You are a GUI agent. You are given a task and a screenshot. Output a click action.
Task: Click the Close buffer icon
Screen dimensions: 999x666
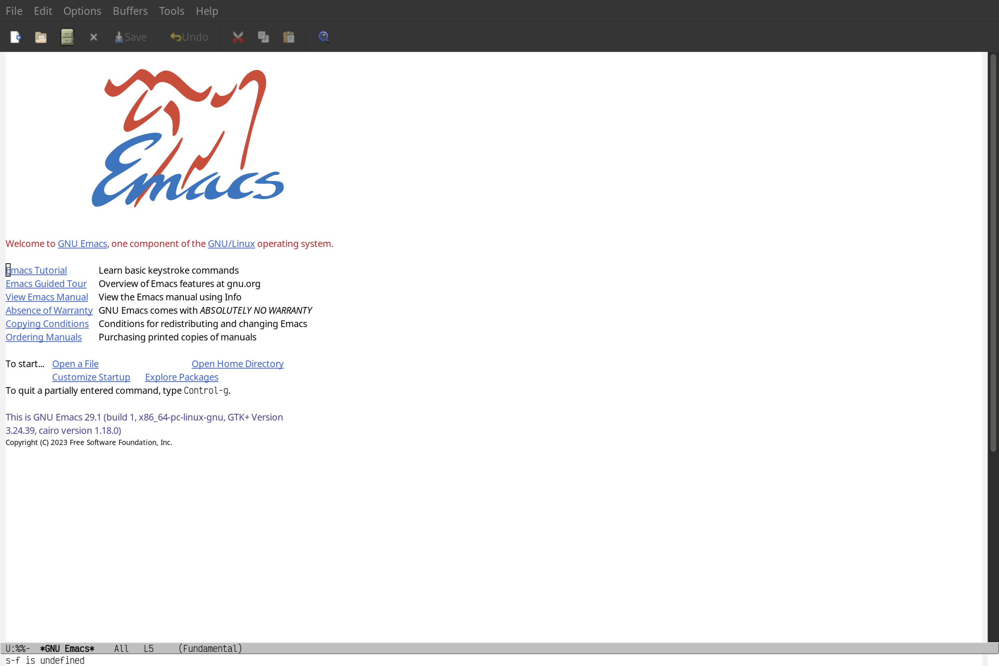point(93,36)
